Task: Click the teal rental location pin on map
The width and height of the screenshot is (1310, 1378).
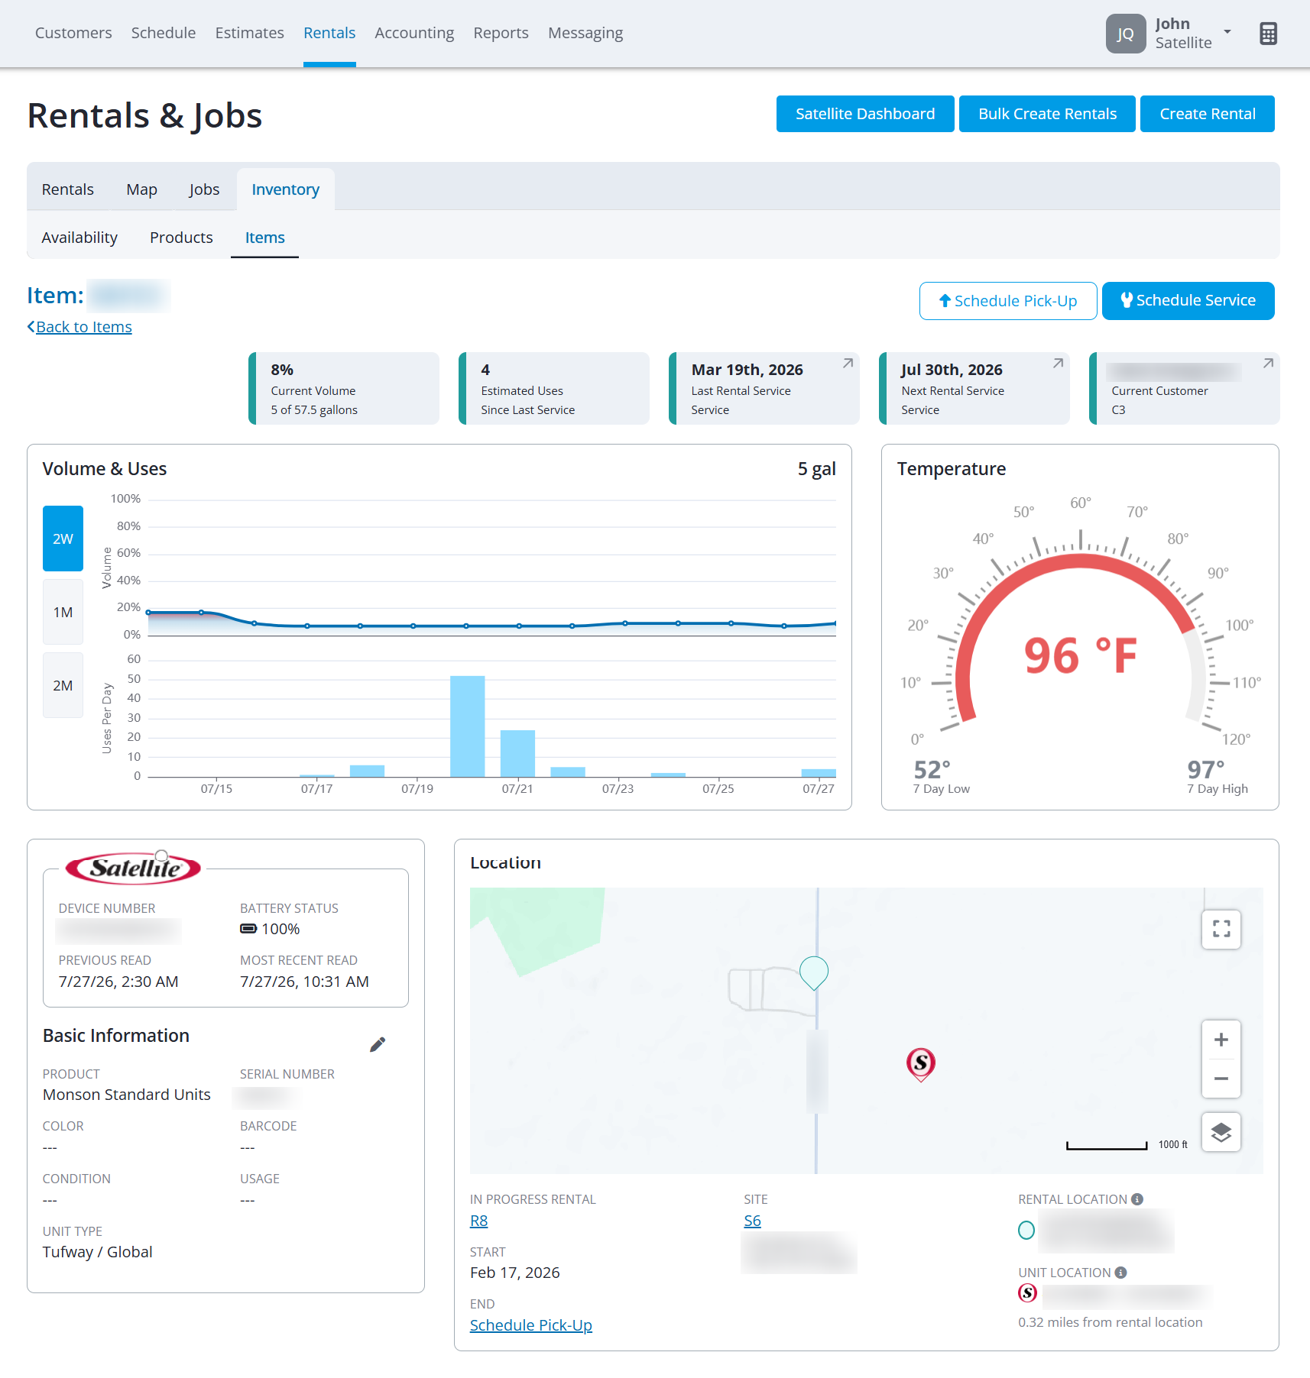Action: point(814,972)
